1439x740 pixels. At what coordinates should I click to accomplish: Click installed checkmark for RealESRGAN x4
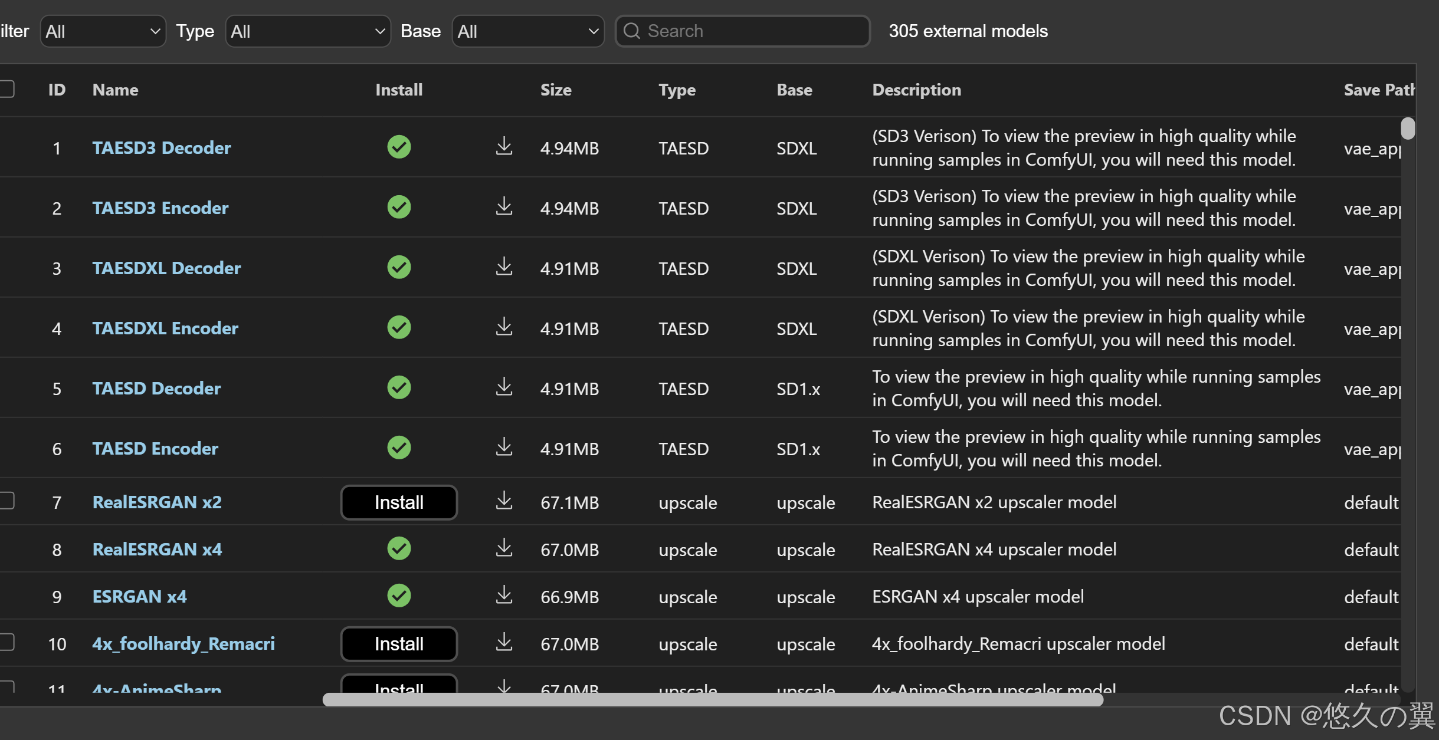tap(399, 548)
